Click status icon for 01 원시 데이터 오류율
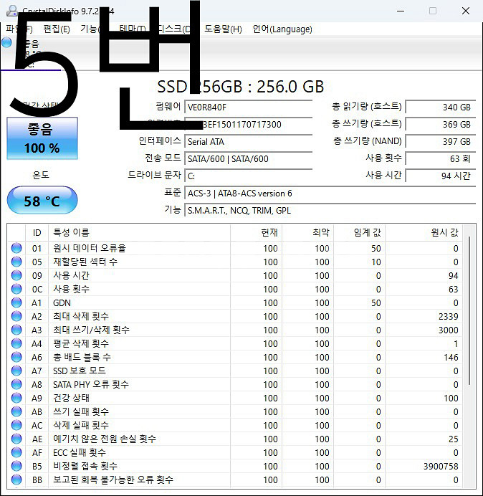 16,248
